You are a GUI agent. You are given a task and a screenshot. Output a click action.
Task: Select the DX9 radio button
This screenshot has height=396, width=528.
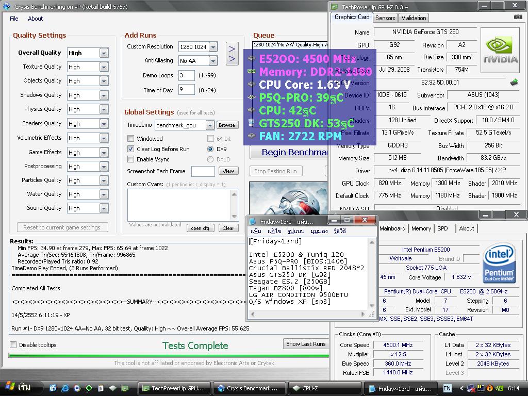[210, 149]
